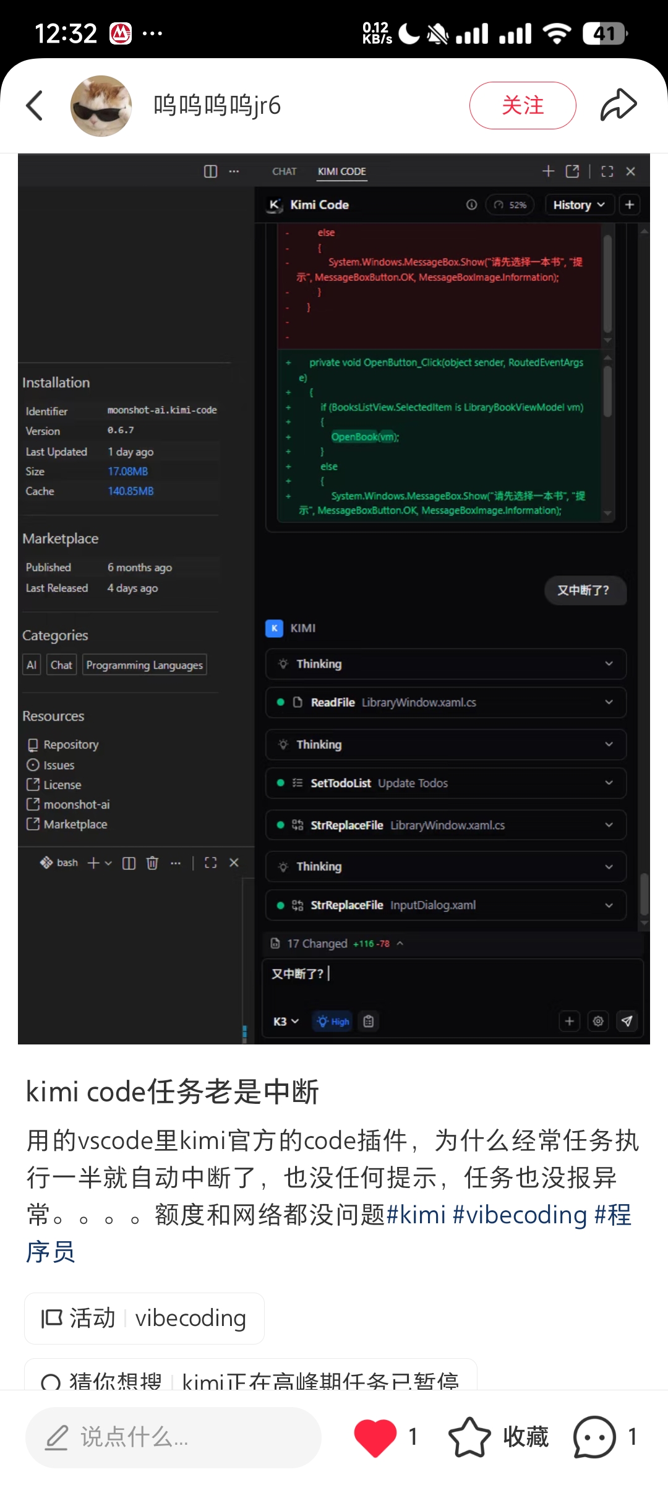The image size is (668, 1485).
Task: Click the bash terminal label
Action: point(59,863)
